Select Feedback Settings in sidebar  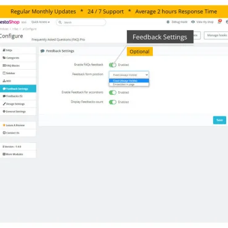point(18,89)
